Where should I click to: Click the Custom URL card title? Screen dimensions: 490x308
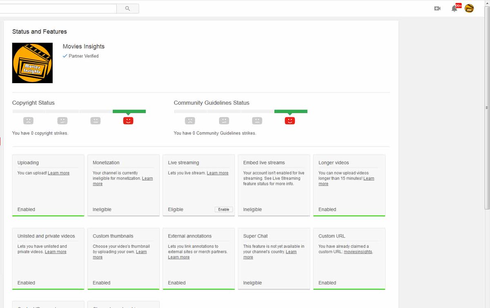pyautogui.click(x=332, y=236)
